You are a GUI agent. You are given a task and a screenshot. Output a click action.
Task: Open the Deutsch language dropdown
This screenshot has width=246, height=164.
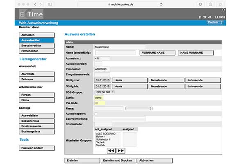(216, 23)
